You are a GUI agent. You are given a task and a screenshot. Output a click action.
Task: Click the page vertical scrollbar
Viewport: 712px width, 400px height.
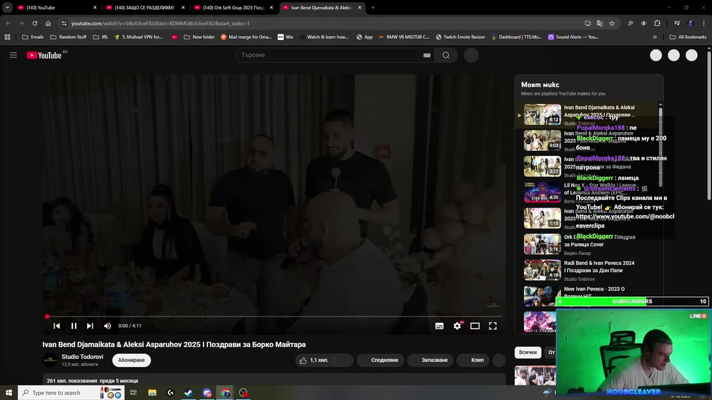click(709, 125)
